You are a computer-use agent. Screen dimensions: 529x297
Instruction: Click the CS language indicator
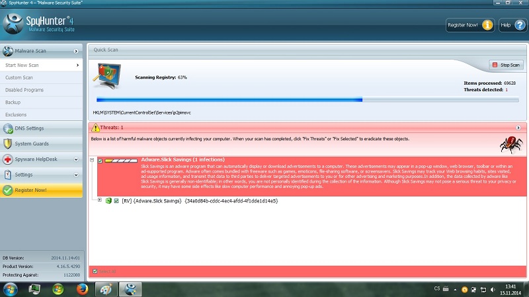coord(437,288)
